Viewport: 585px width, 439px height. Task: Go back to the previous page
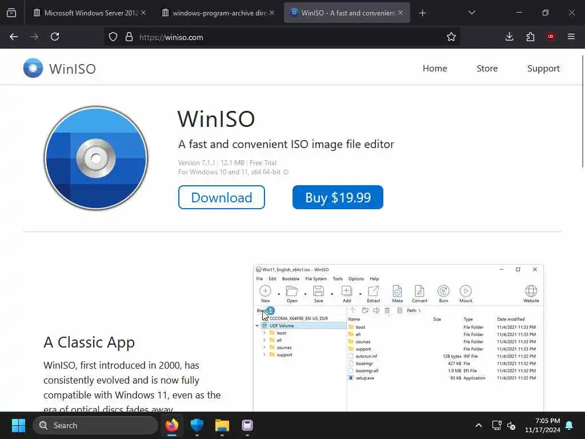[14, 37]
